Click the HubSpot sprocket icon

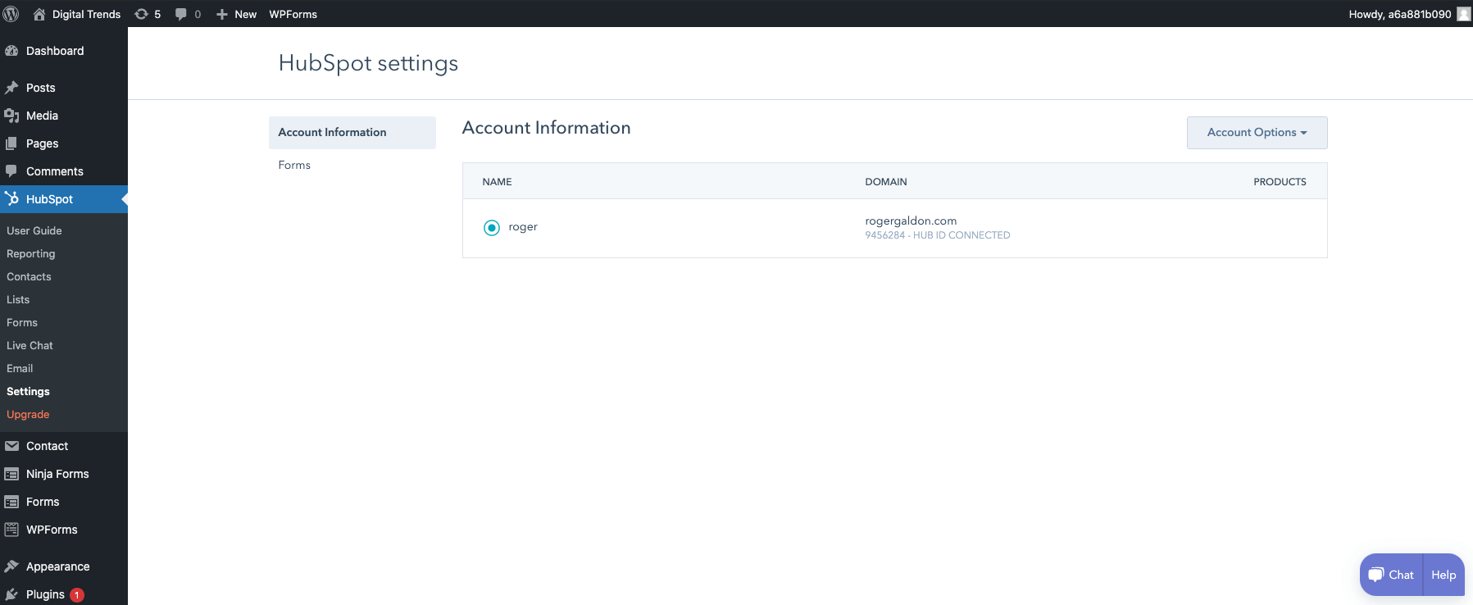pos(11,198)
